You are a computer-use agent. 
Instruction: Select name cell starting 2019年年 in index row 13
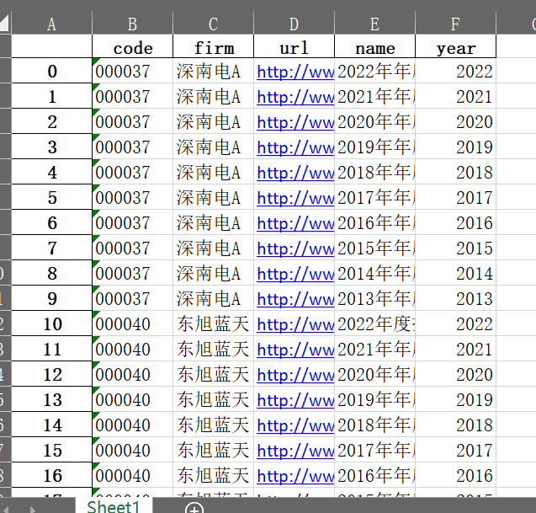click(x=374, y=400)
